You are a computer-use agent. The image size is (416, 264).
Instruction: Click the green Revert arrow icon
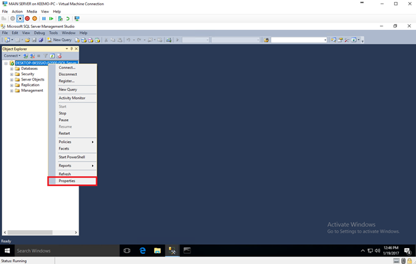click(67, 19)
